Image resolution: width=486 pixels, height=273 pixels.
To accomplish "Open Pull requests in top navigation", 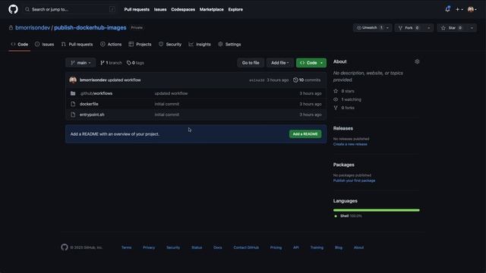I will pyautogui.click(x=137, y=10).
